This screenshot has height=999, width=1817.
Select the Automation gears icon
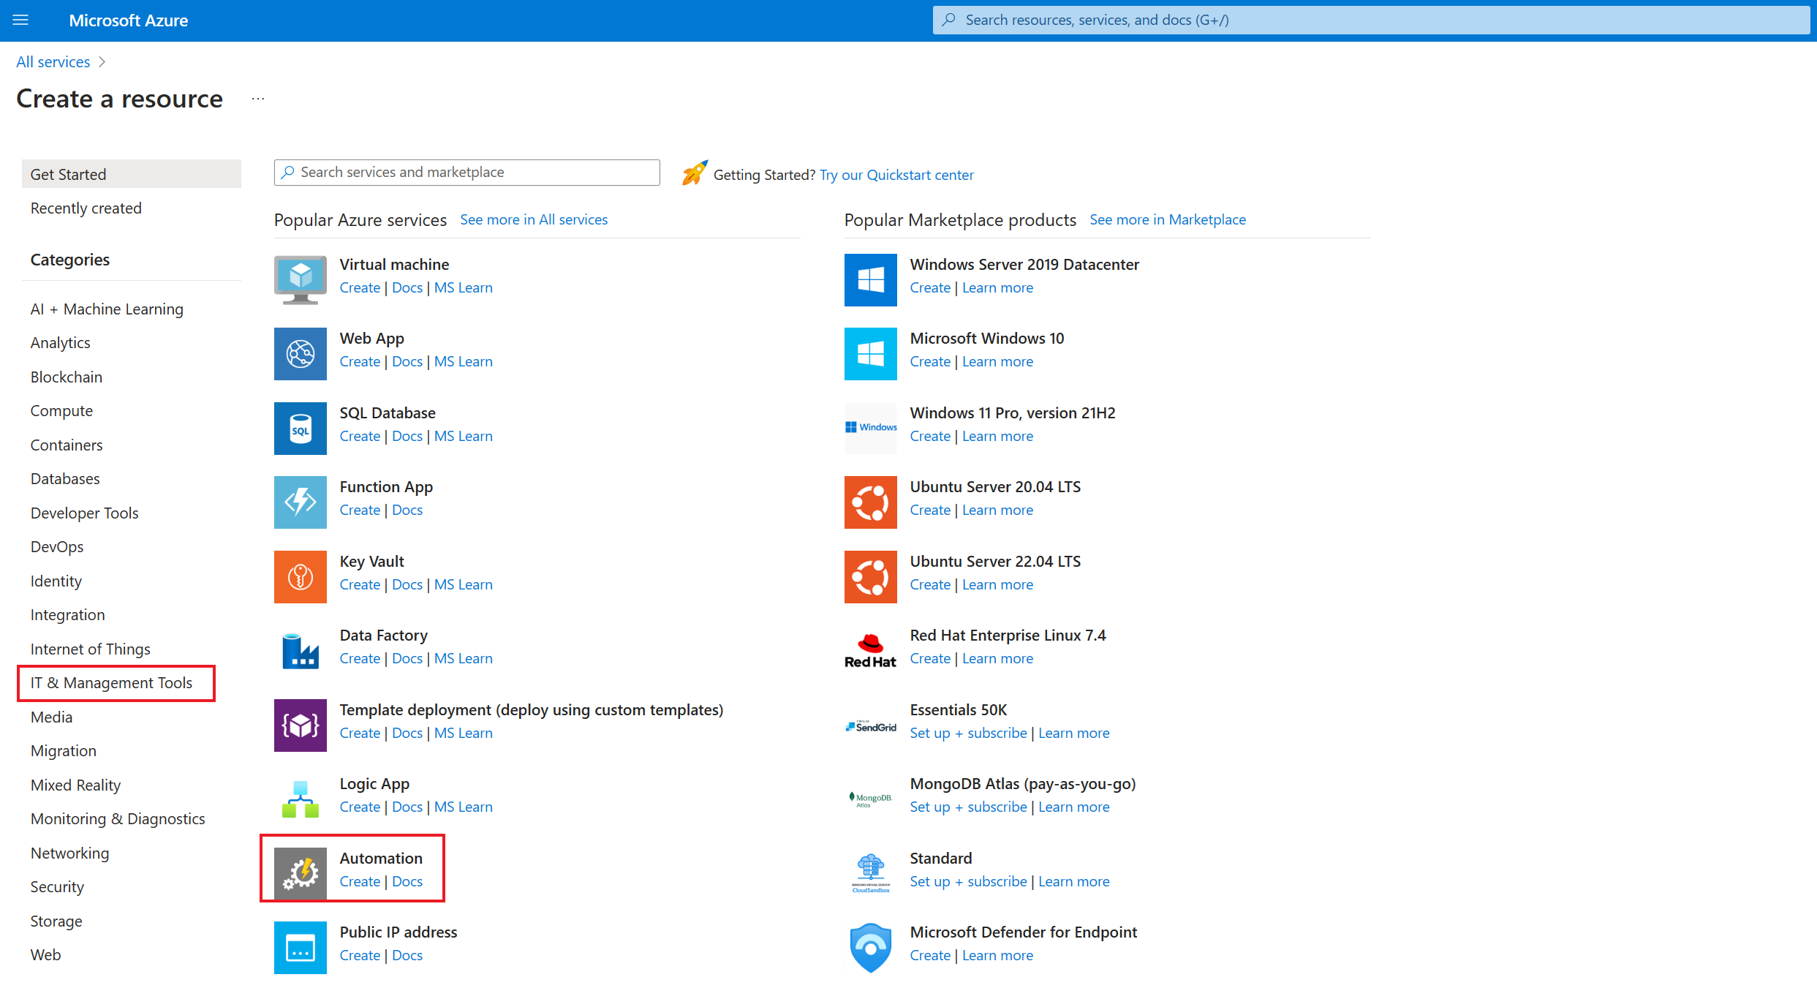point(300,873)
